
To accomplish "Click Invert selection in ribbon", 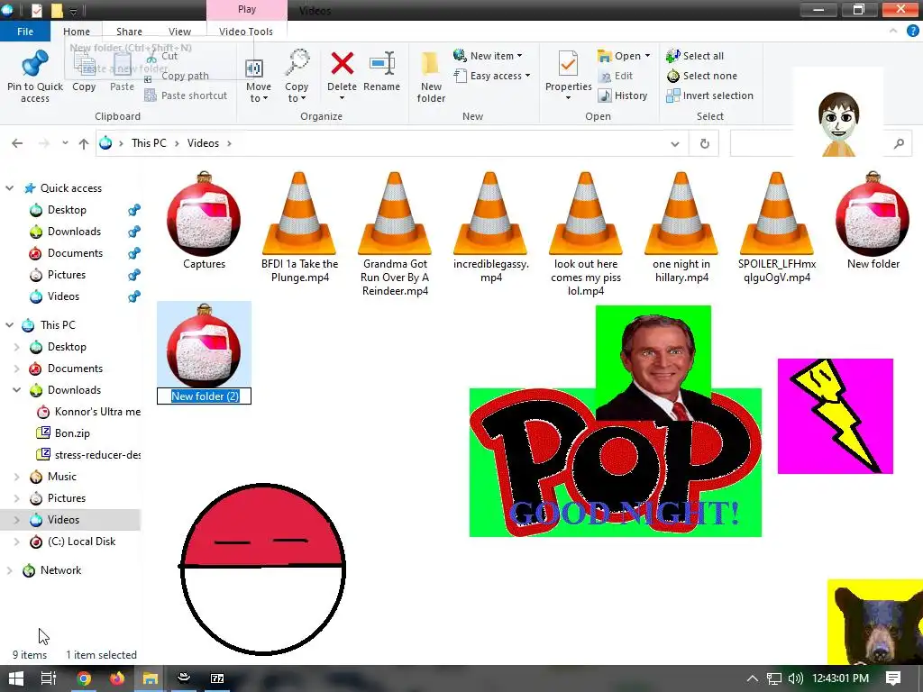I will [x=710, y=96].
